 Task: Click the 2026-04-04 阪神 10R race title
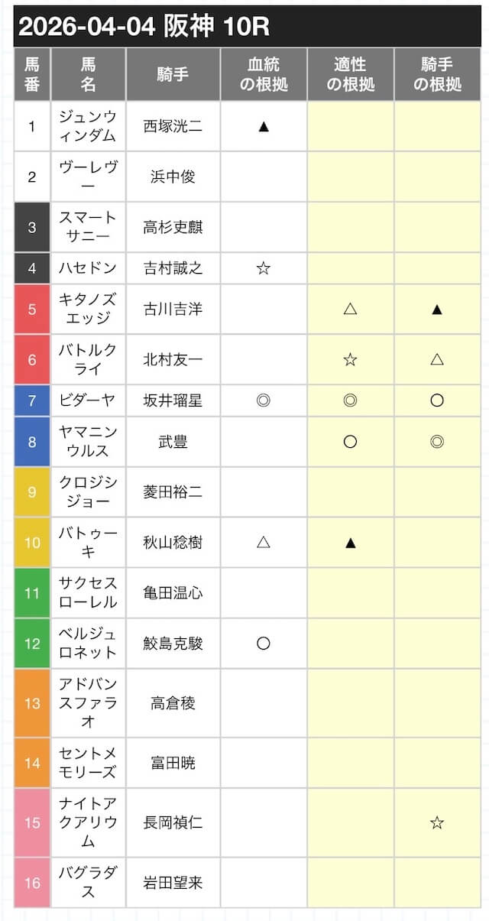click(x=145, y=27)
